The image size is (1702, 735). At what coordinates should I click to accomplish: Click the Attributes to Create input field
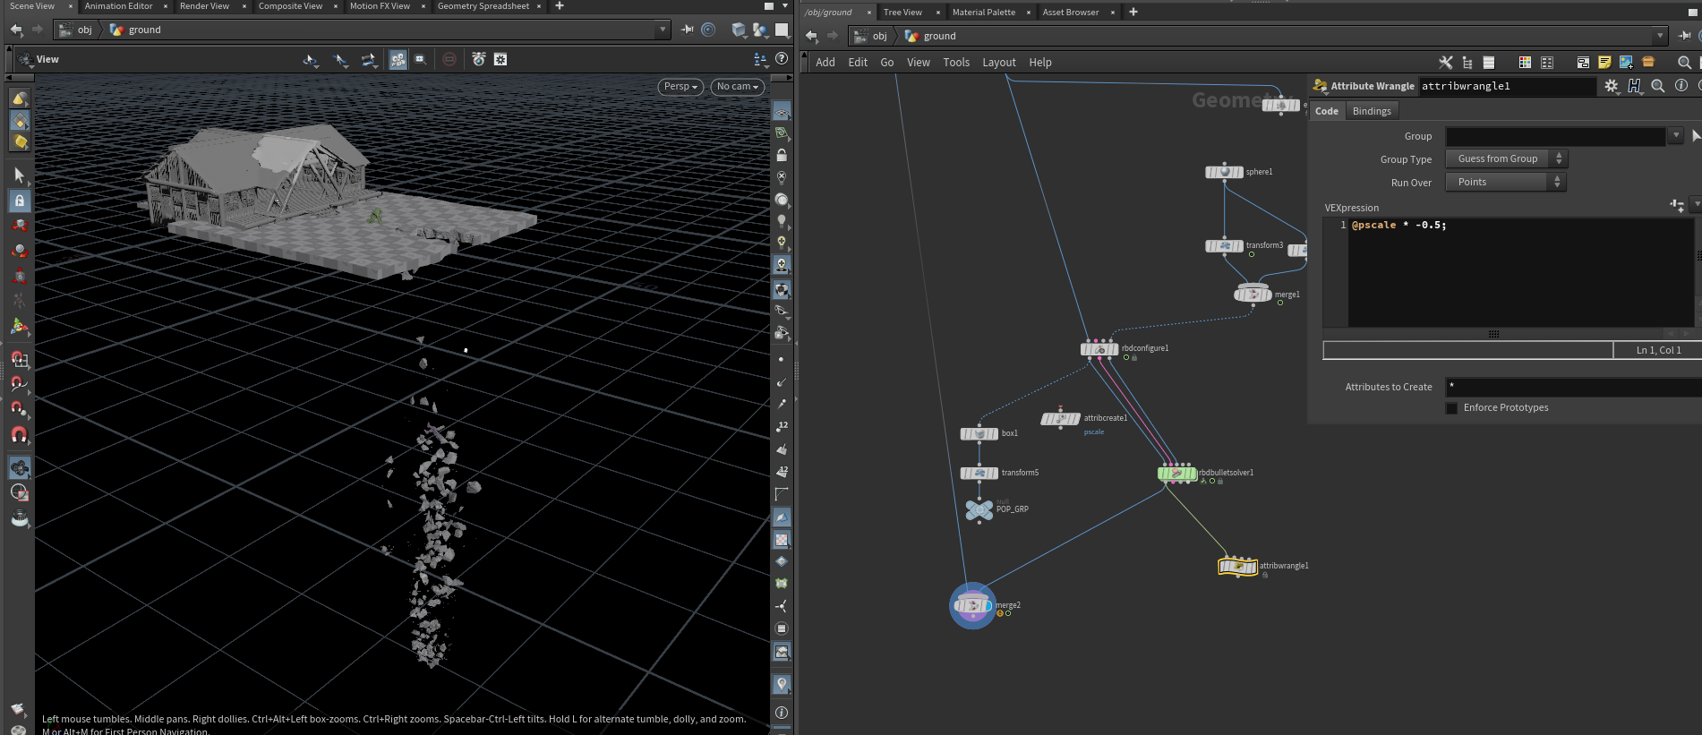(x=1573, y=387)
